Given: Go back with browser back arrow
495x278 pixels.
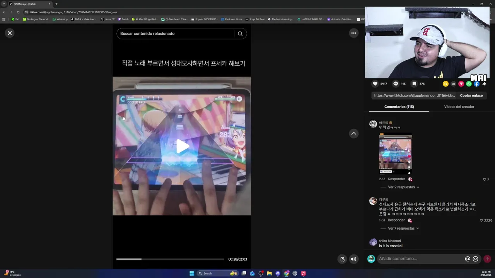Looking at the screenshot, I should [x=4, y=12].
